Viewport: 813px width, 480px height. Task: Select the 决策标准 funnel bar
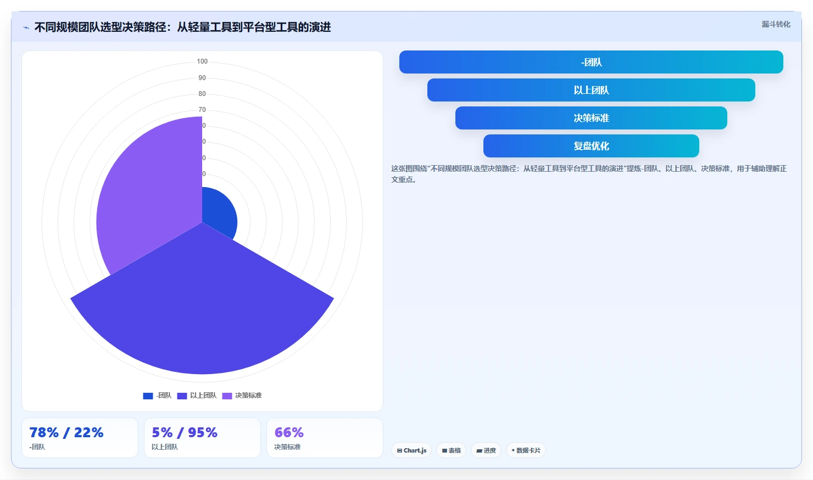tap(591, 118)
